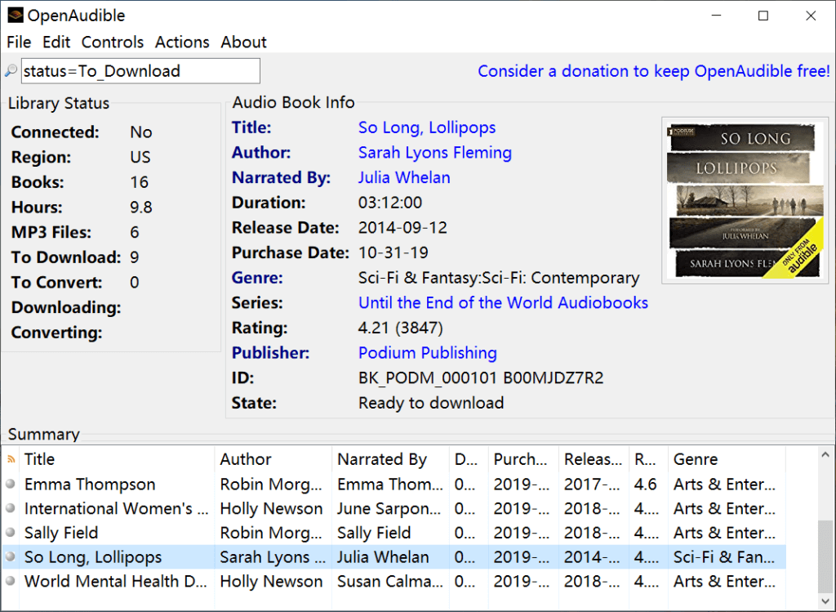This screenshot has width=836, height=612.
Task: Click scrollbar up arrow in book table
Action: pos(825,455)
